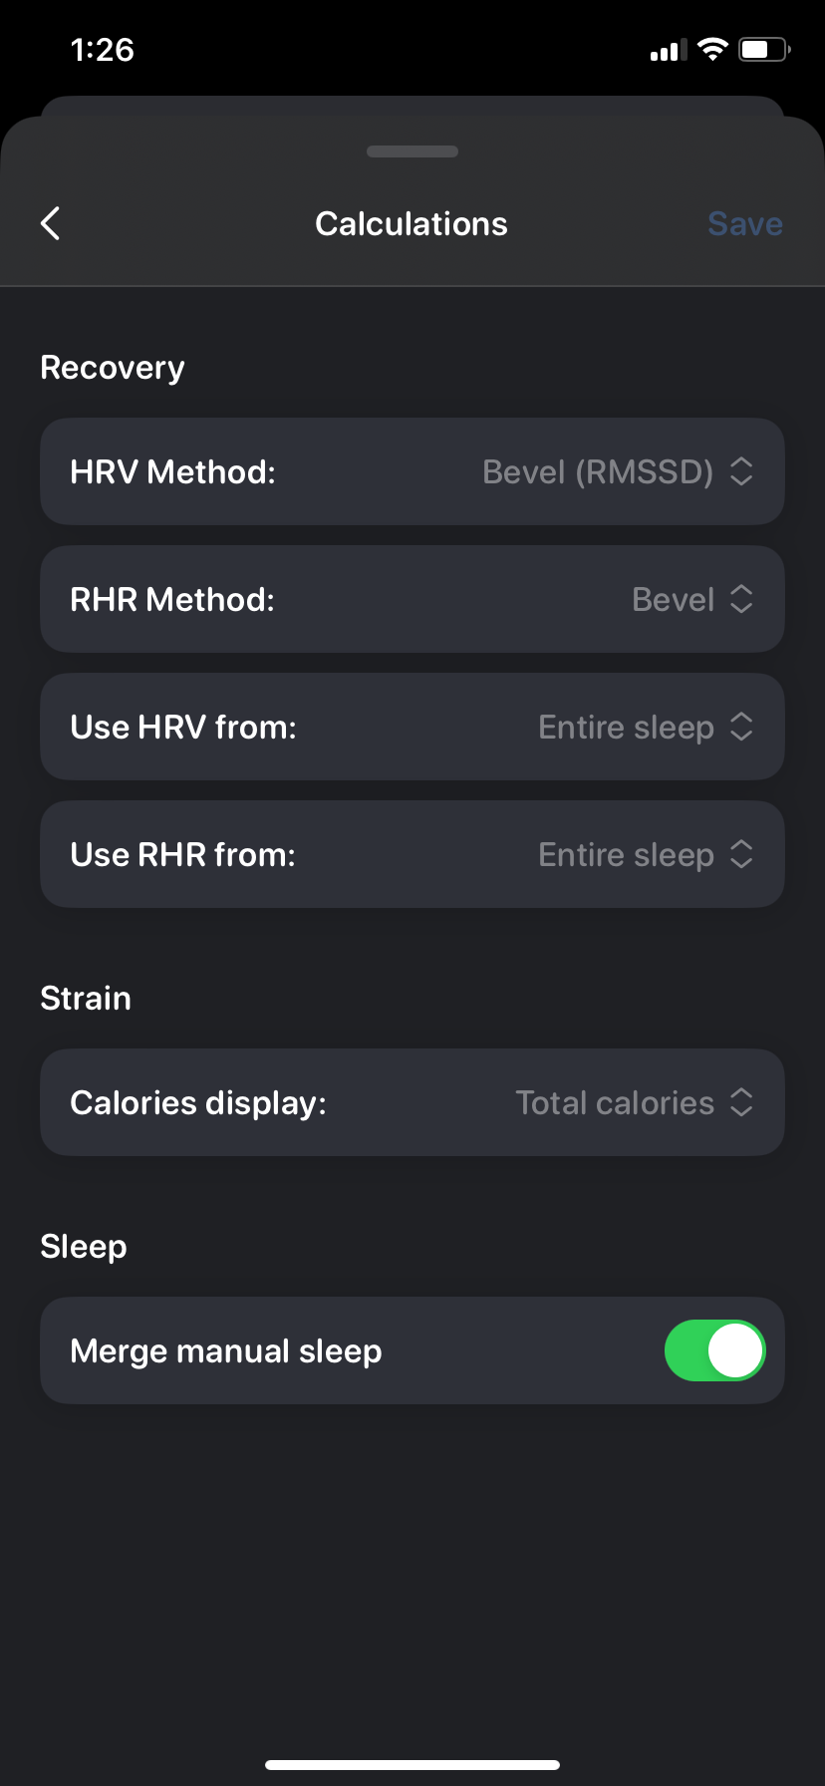Toggle Merge manual sleep switch off
Image resolution: width=825 pixels, height=1786 pixels.
[x=715, y=1350]
